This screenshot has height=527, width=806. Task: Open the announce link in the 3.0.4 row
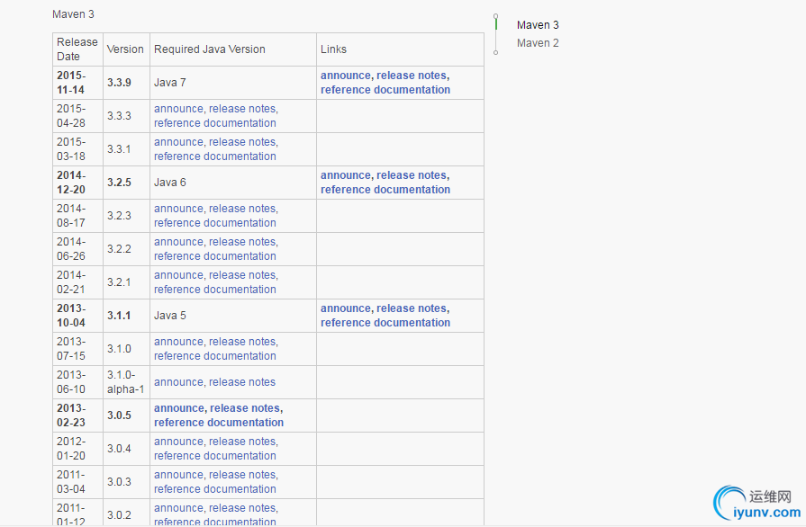click(178, 442)
